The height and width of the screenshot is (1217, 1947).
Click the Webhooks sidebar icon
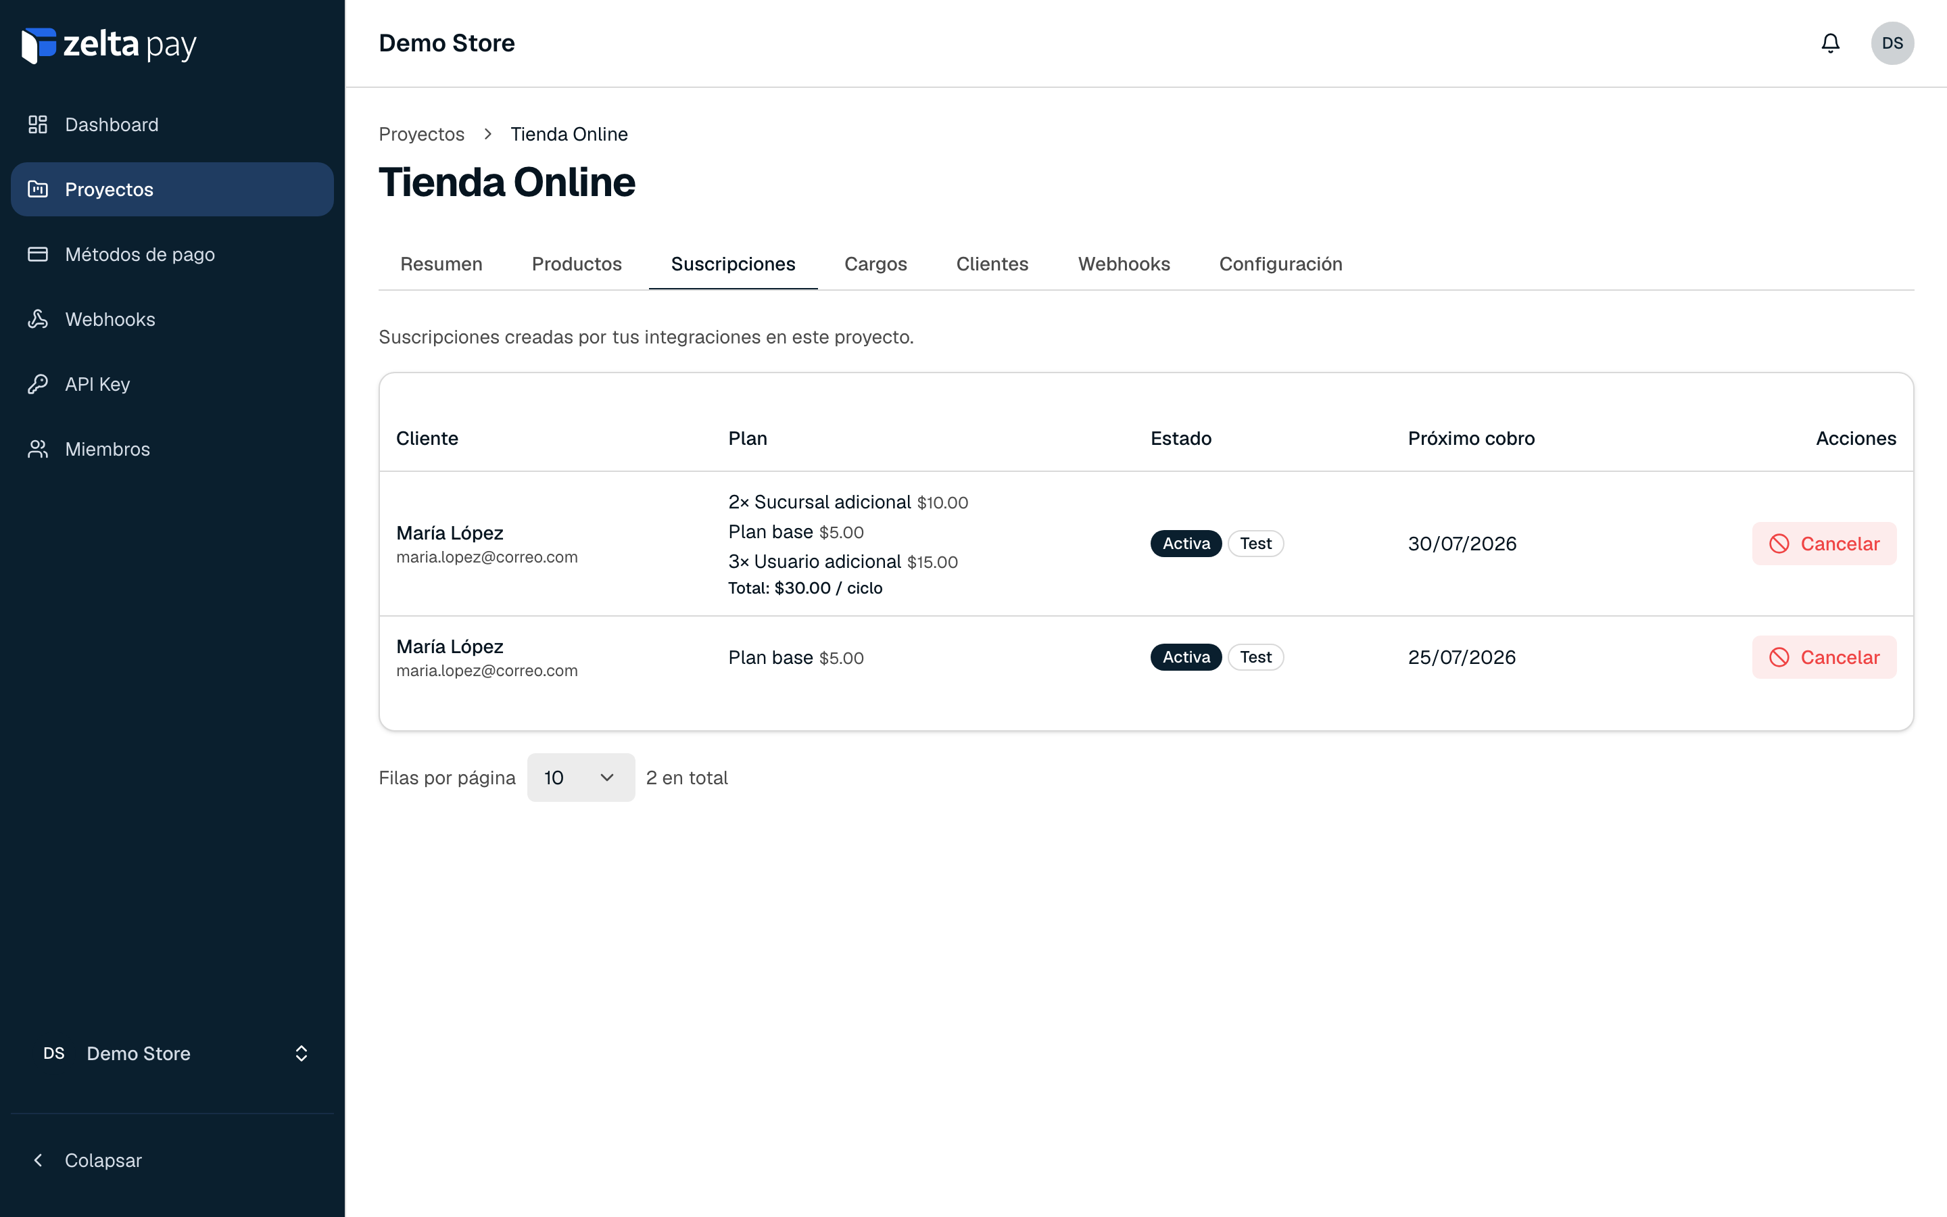pyautogui.click(x=38, y=320)
